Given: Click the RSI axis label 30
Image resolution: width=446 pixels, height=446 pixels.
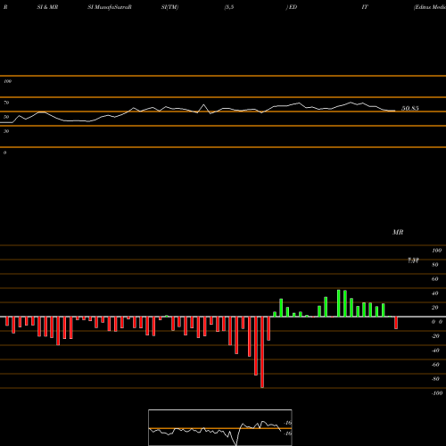Looking at the screenshot, I should pos(6,131).
